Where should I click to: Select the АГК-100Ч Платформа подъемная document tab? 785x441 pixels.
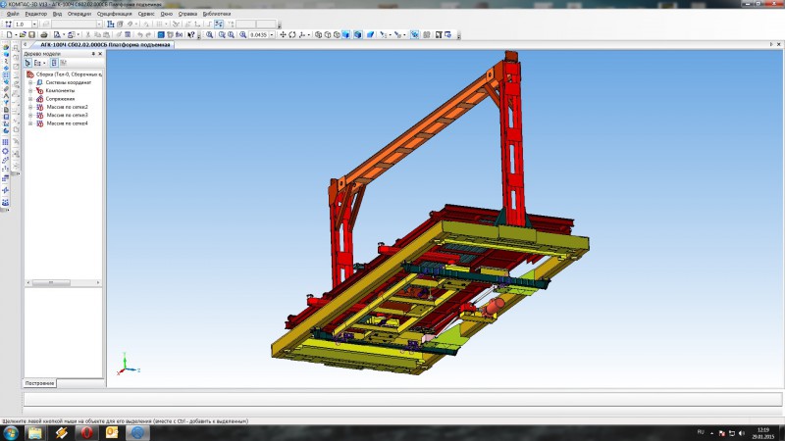coord(105,44)
